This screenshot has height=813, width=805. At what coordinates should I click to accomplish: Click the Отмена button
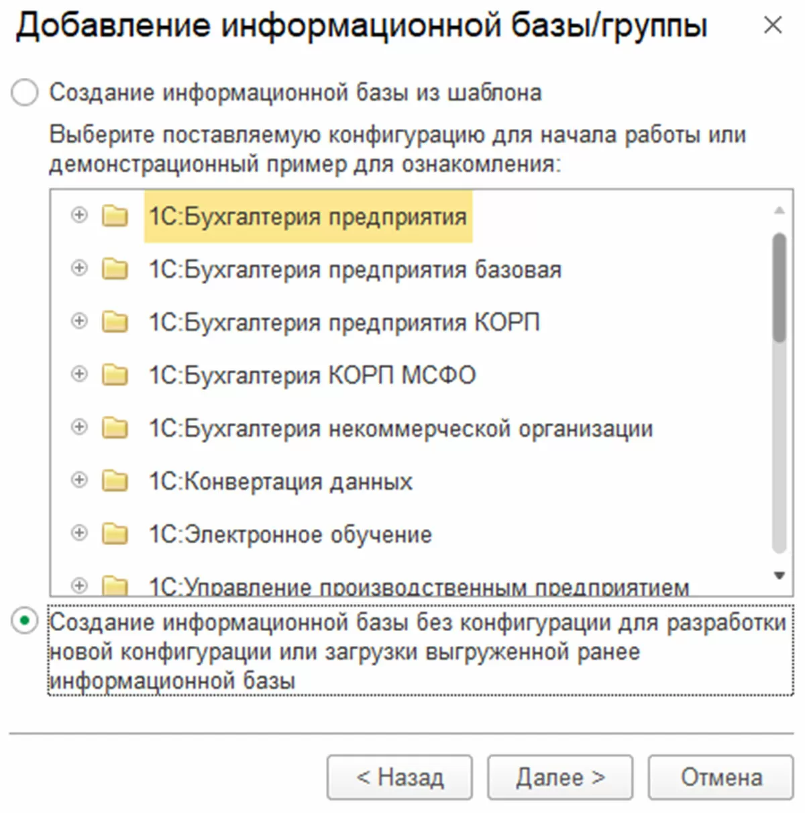[x=721, y=777]
